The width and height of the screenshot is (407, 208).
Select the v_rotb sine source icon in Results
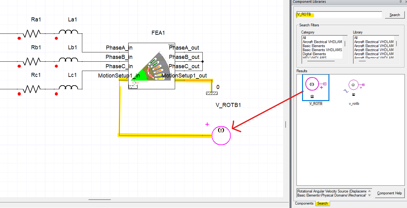click(354, 84)
